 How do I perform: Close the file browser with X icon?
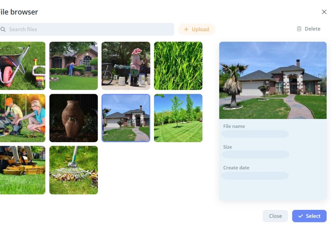[x=324, y=12]
